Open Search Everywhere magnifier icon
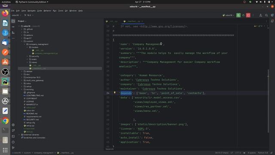The image size is (275, 155). (x=266, y=15)
